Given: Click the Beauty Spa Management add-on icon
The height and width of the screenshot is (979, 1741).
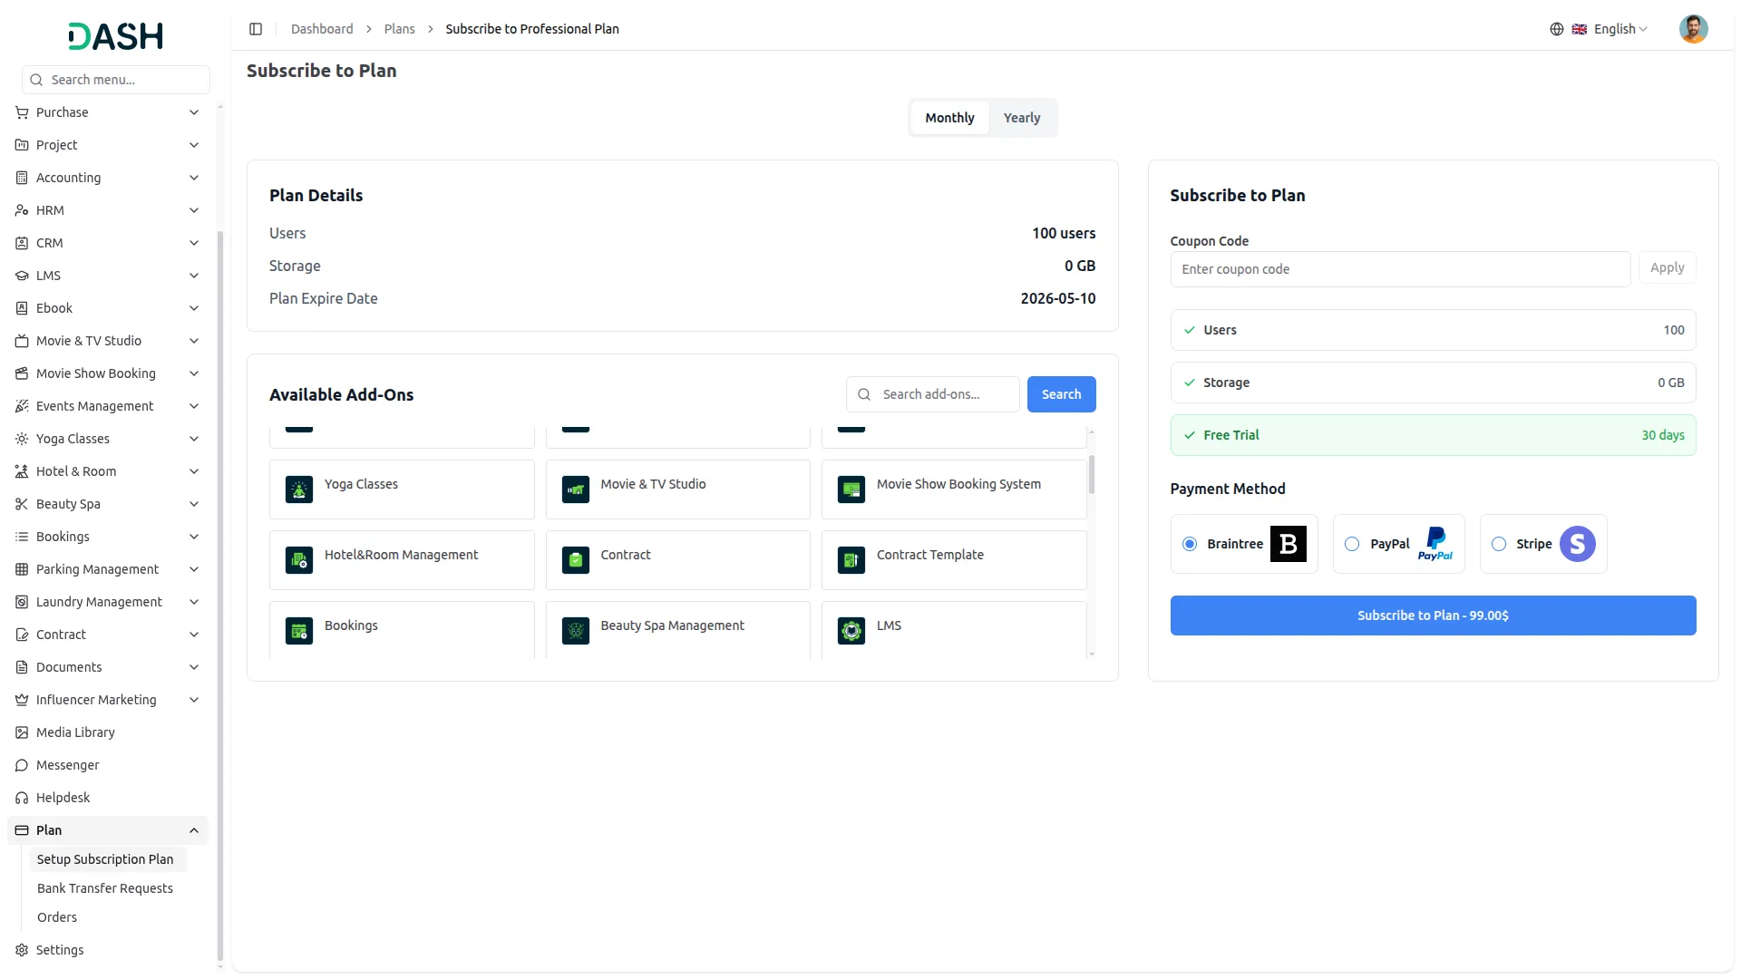Looking at the screenshot, I should click(576, 631).
